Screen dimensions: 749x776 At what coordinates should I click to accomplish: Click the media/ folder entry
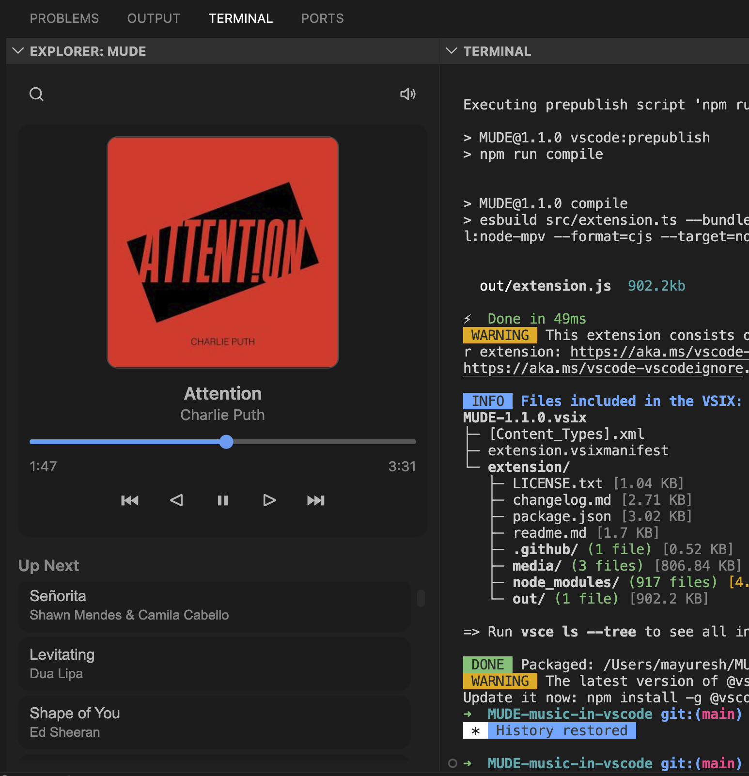point(537,566)
